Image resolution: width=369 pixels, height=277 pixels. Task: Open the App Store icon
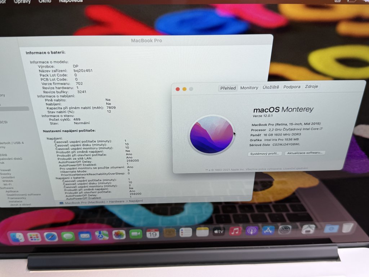click(x=268, y=230)
